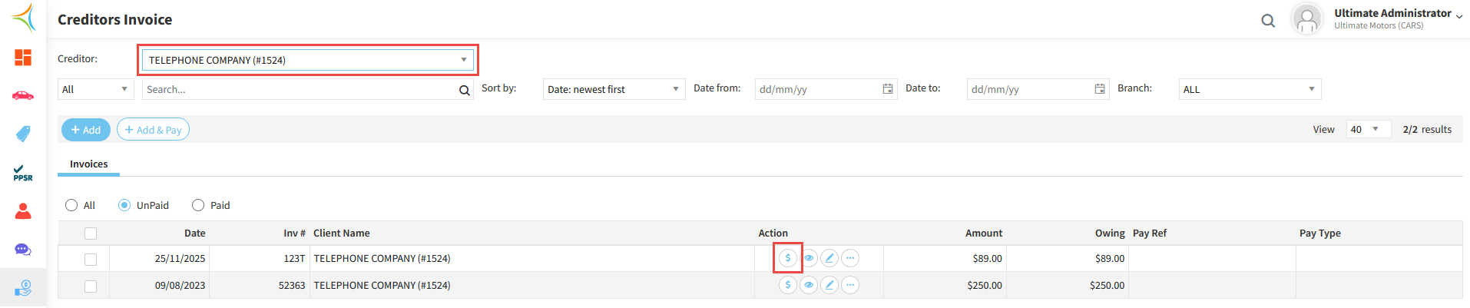
Task: Open the PPSR sidebar icon
Action: click(x=23, y=173)
